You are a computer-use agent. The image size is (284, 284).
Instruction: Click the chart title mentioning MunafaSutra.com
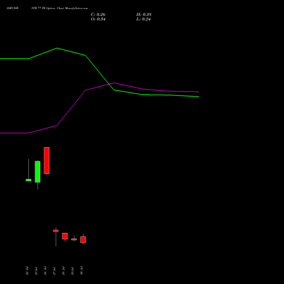60,9
